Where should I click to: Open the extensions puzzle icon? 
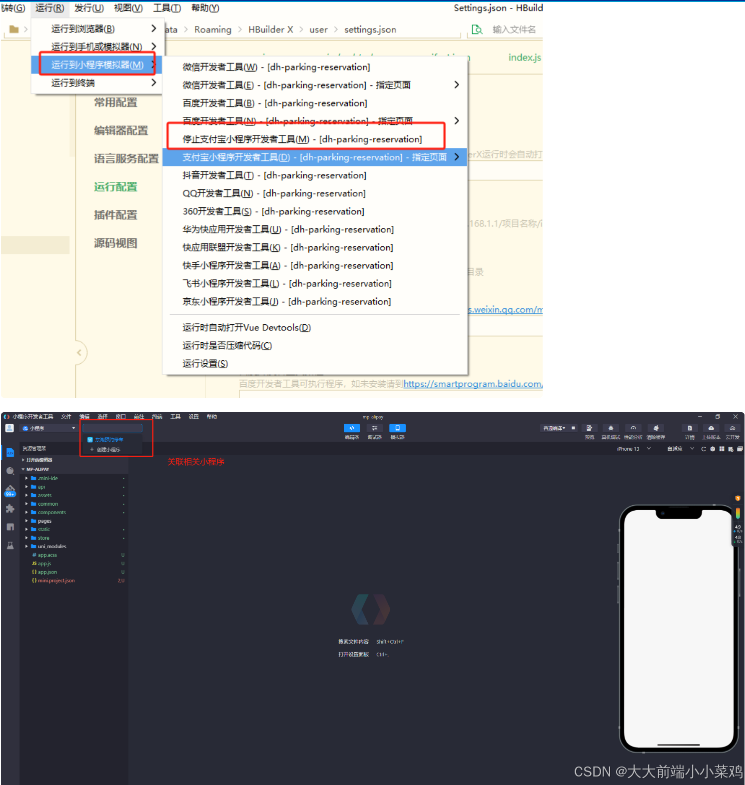tap(10, 509)
